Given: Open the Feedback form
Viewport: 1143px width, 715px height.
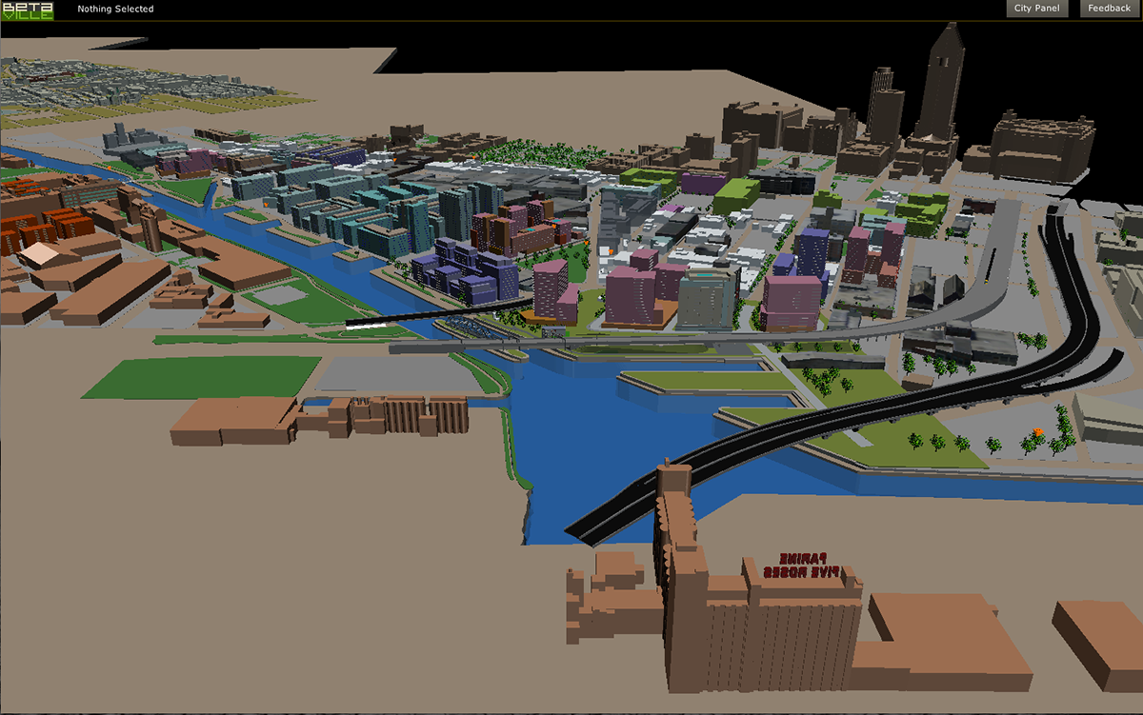Looking at the screenshot, I should pyautogui.click(x=1110, y=9).
